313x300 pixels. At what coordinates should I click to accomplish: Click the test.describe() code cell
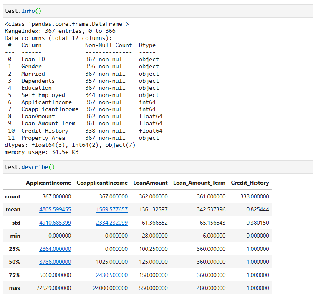158,167
